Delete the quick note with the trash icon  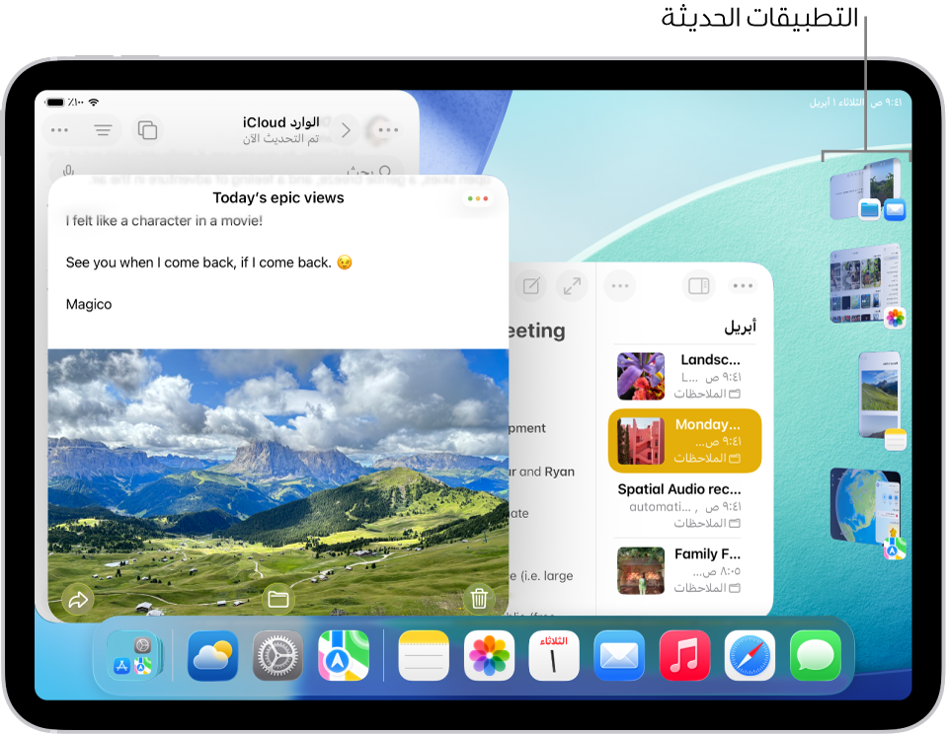click(481, 599)
